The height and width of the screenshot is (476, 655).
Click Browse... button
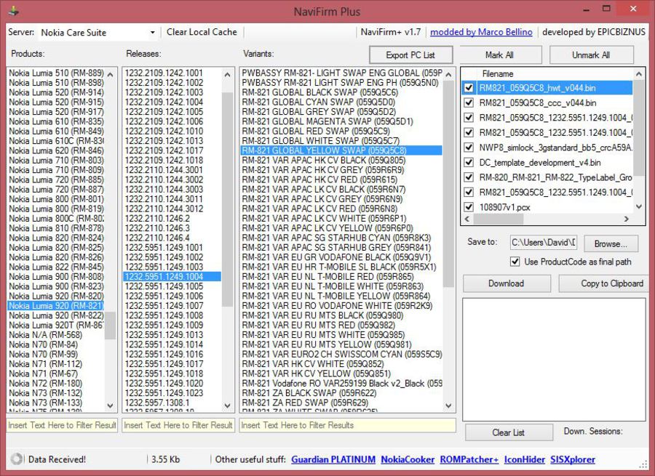611,243
